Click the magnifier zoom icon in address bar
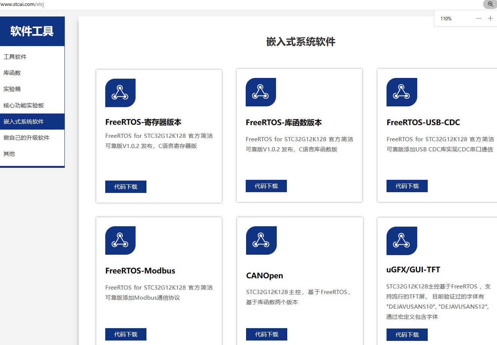This screenshot has width=497, height=345. pyautogui.click(x=490, y=4)
